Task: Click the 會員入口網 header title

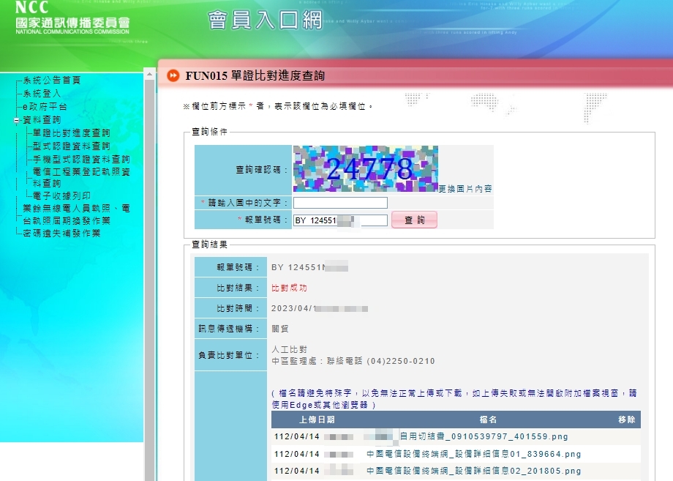Action: (x=265, y=20)
